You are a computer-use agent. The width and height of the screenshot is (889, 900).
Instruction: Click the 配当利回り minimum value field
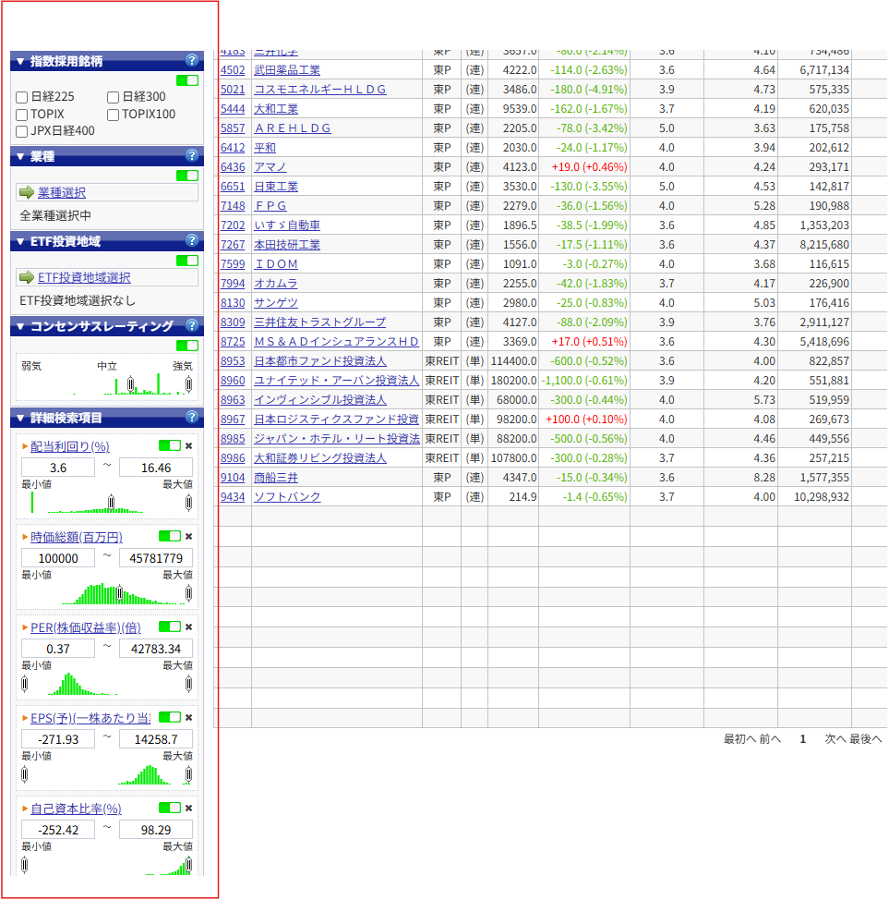pyautogui.click(x=58, y=468)
